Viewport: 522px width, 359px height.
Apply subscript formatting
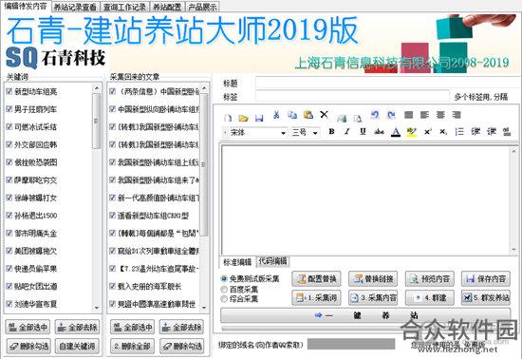coord(443,132)
